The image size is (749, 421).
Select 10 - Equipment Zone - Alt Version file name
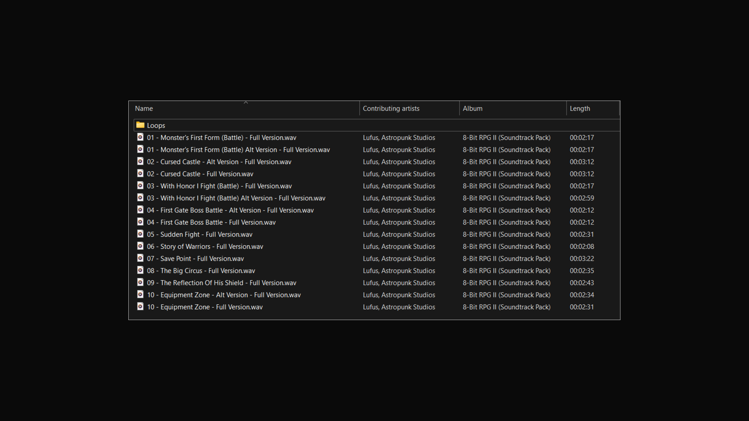[224, 295]
